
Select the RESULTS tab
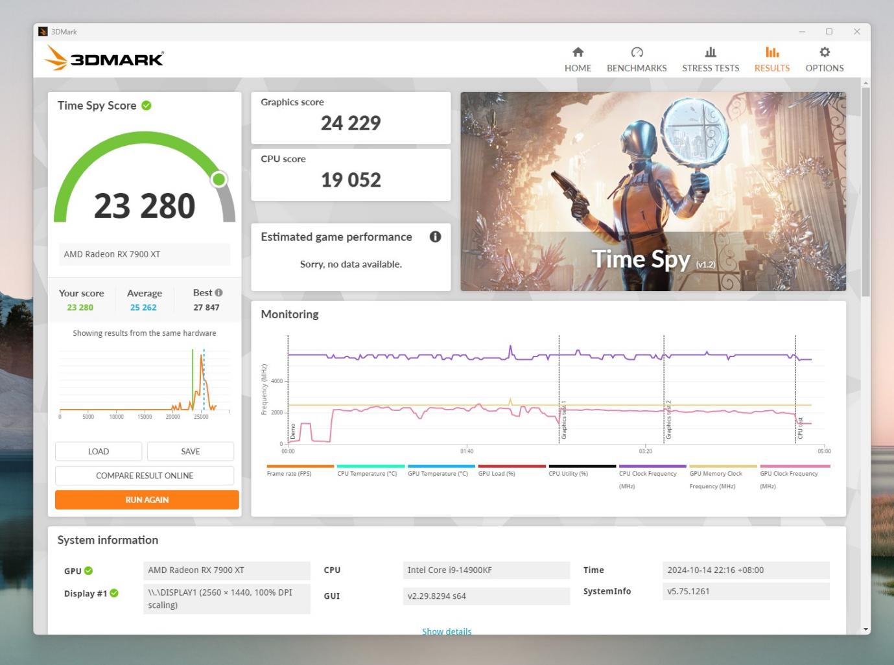click(772, 60)
